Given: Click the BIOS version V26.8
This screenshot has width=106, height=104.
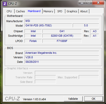Looking at the screenshot, I should [x=62, y=57].
